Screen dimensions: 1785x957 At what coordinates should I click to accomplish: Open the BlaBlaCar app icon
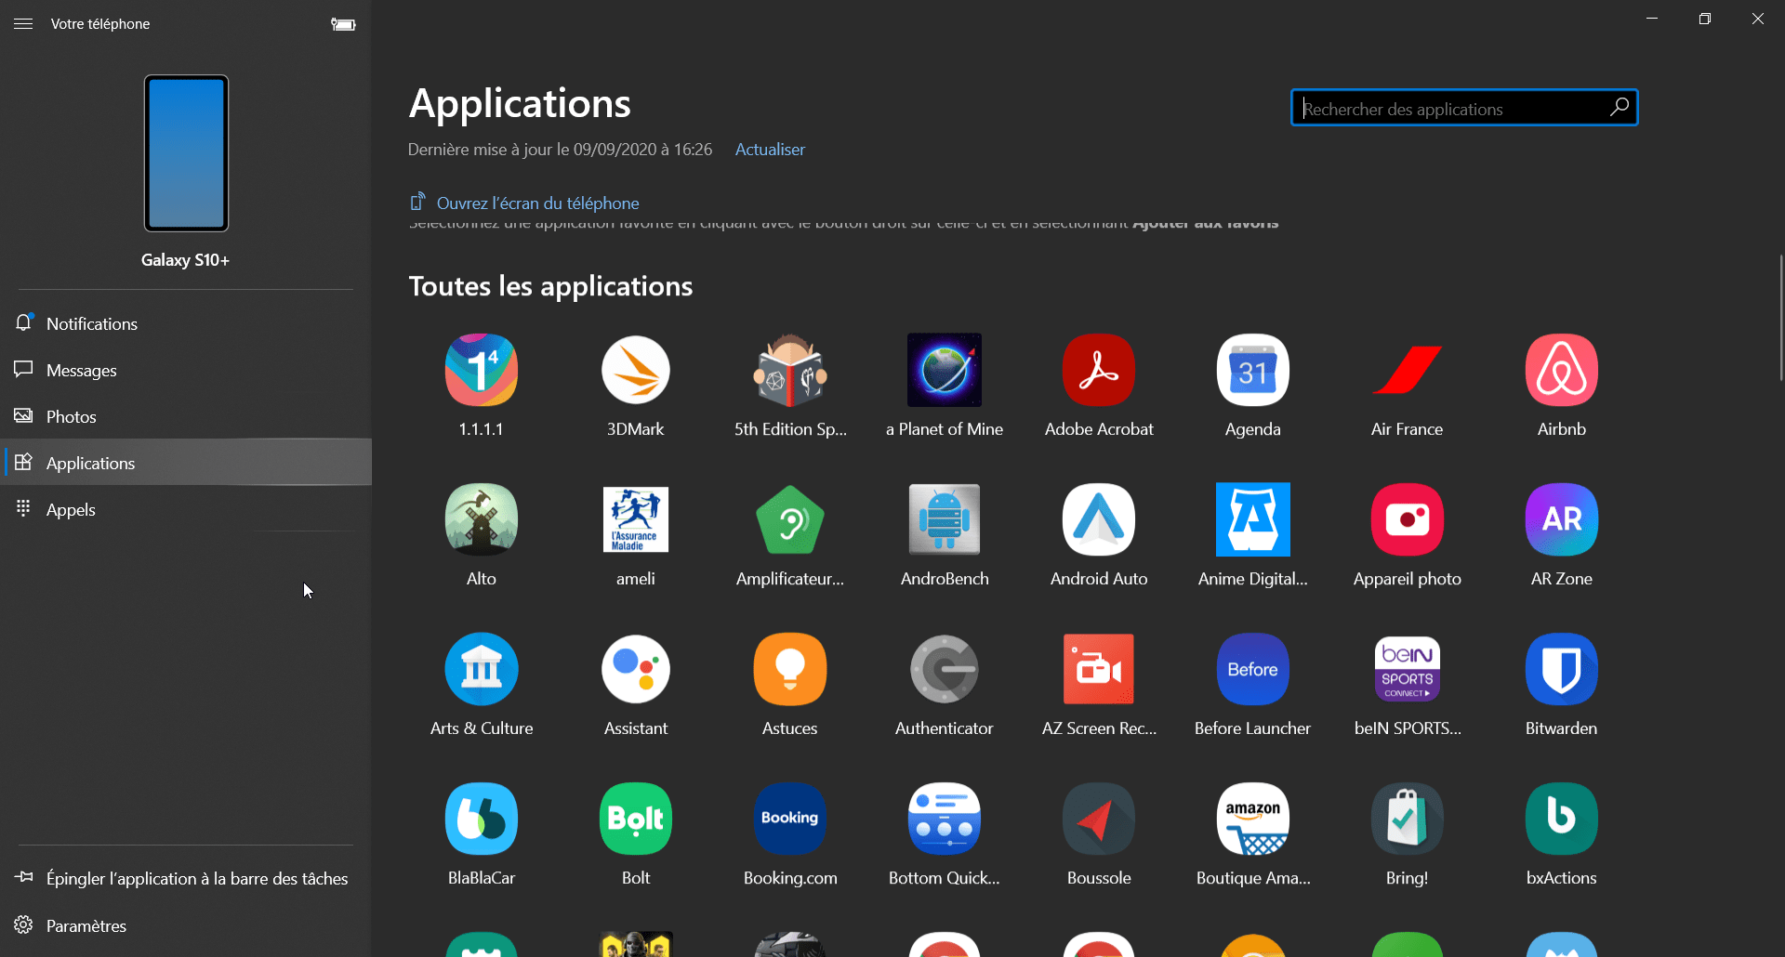point(481,819)
